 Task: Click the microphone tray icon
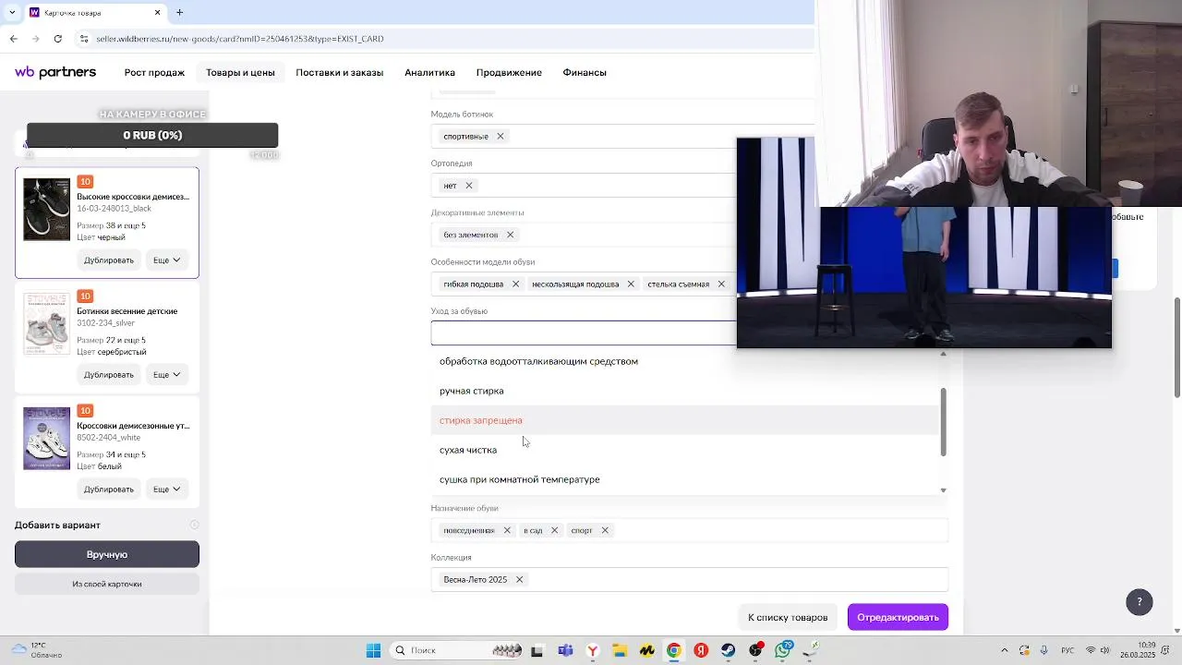1044,650
